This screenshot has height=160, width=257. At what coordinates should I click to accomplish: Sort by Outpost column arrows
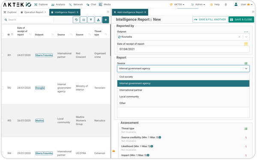pos(53,34)
